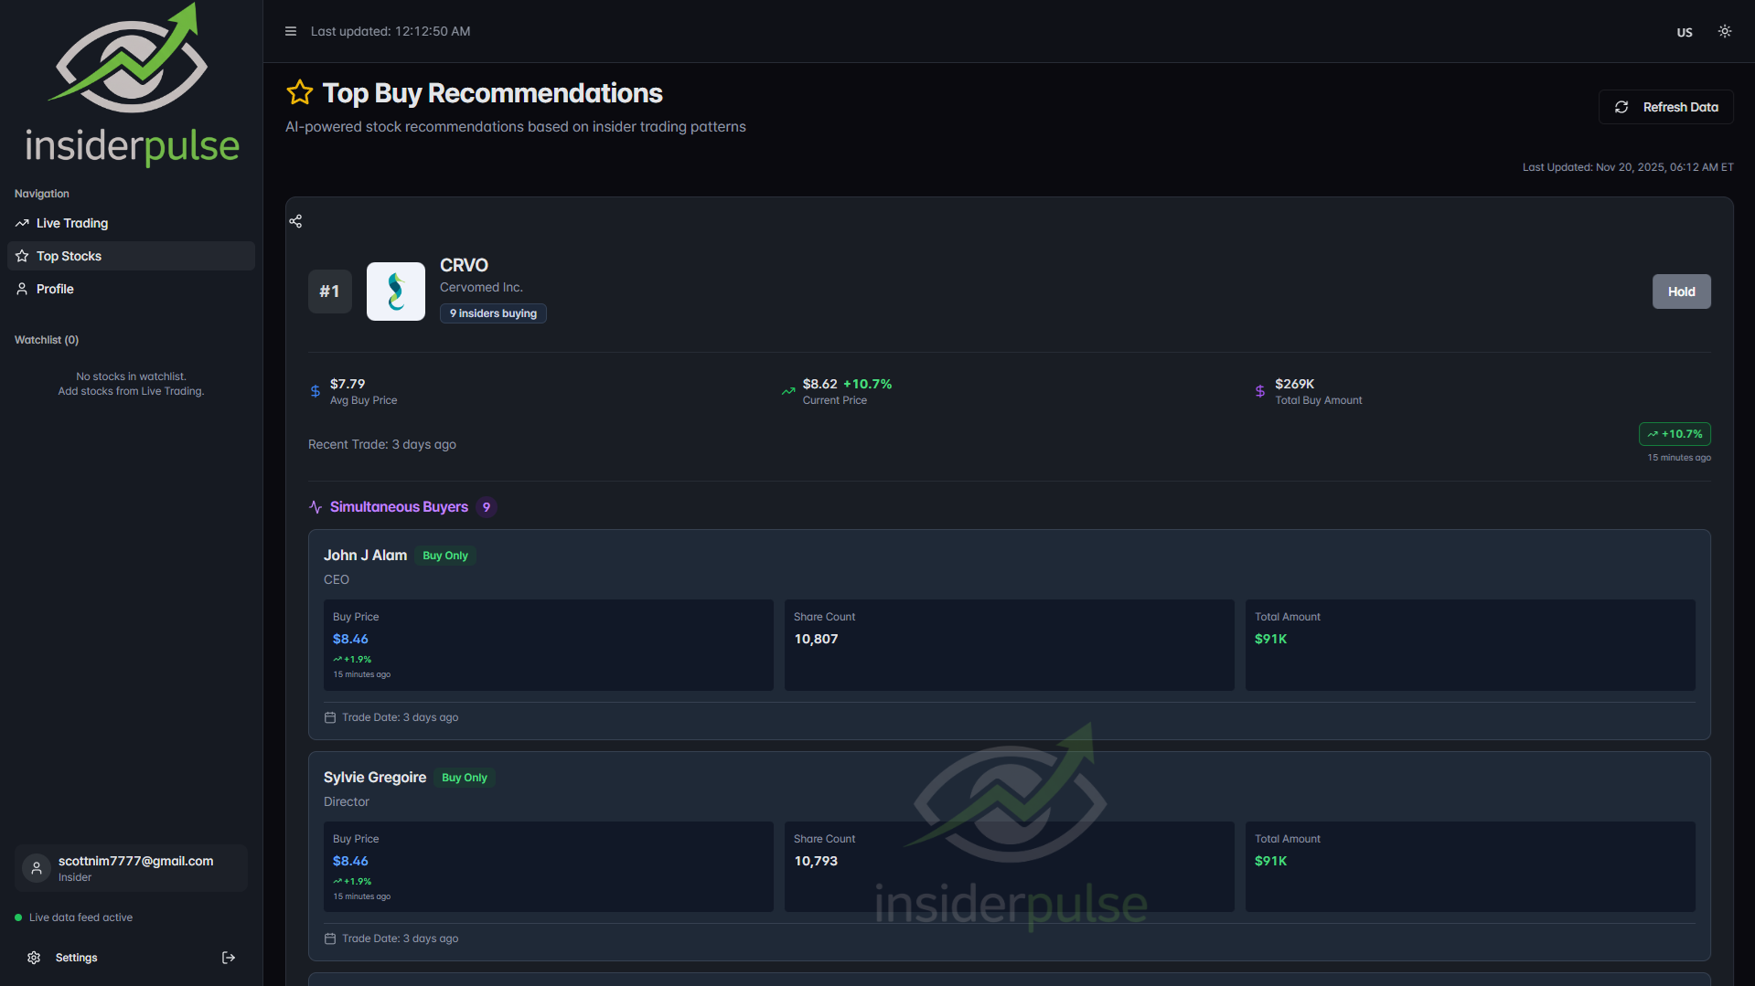Viewport: 1755px width, 986px height.
Task: Click the calendar icon next to Trade Date
Action: 328,716
